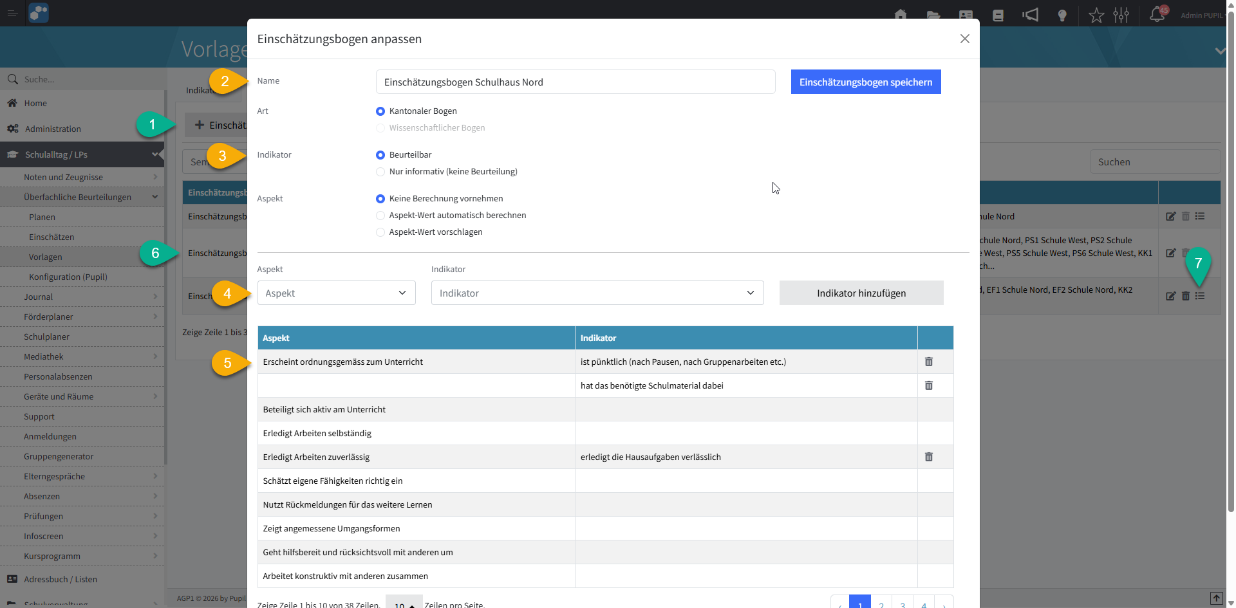Delete indicator 'ist pünktlich' with trash icon

click(x=929, y=362)
